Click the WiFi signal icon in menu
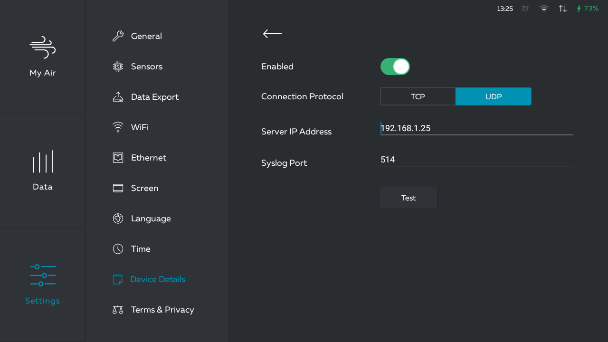The width and height of the screenshot is (608, 342). pos(118,127)
